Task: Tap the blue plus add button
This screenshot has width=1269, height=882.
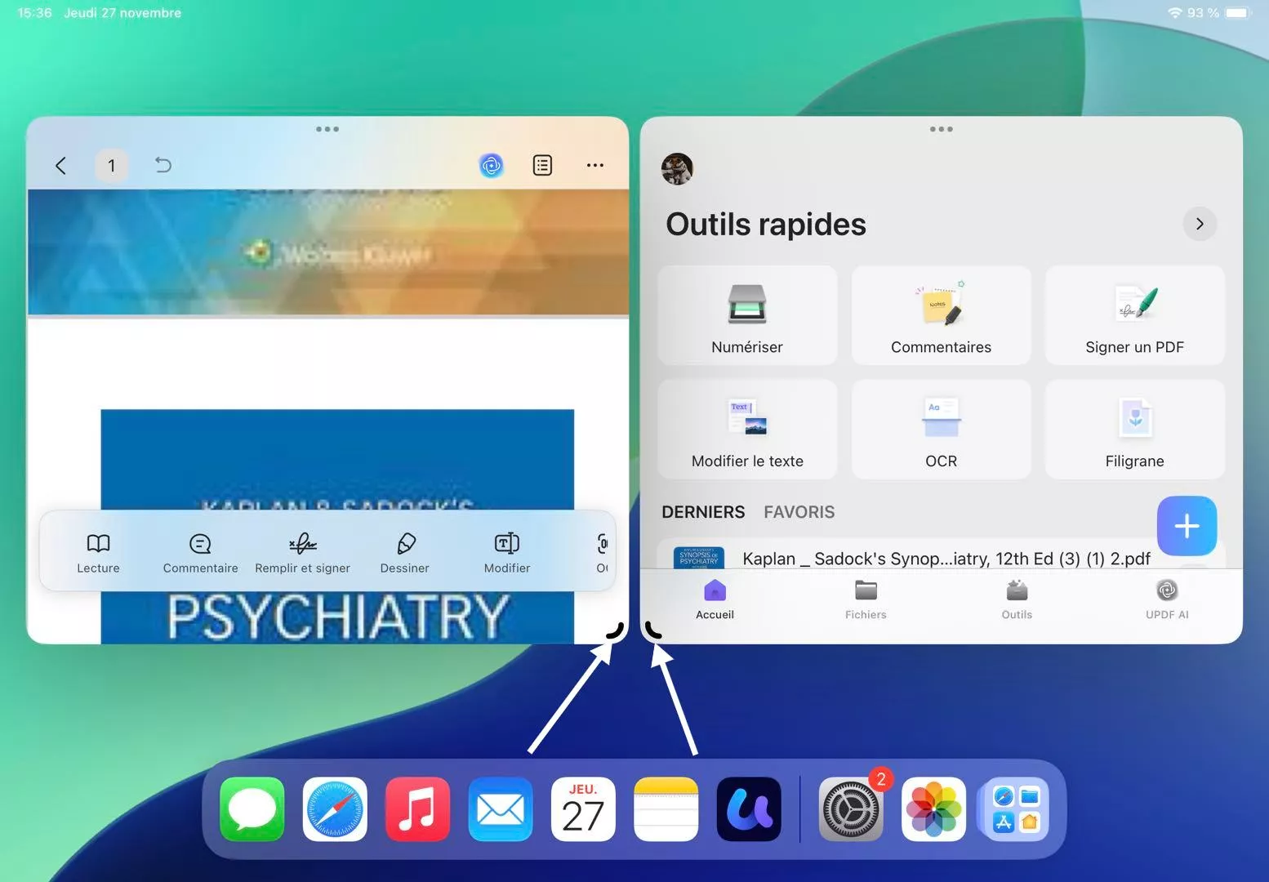Action: click(1187, 526)
